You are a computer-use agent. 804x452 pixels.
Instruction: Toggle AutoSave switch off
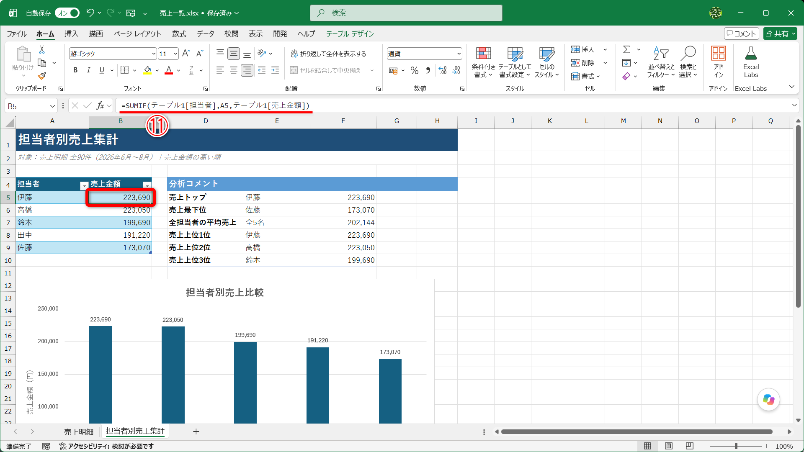(x=67, y=13)
